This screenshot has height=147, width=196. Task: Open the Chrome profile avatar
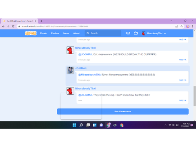[x=188, y=27]
